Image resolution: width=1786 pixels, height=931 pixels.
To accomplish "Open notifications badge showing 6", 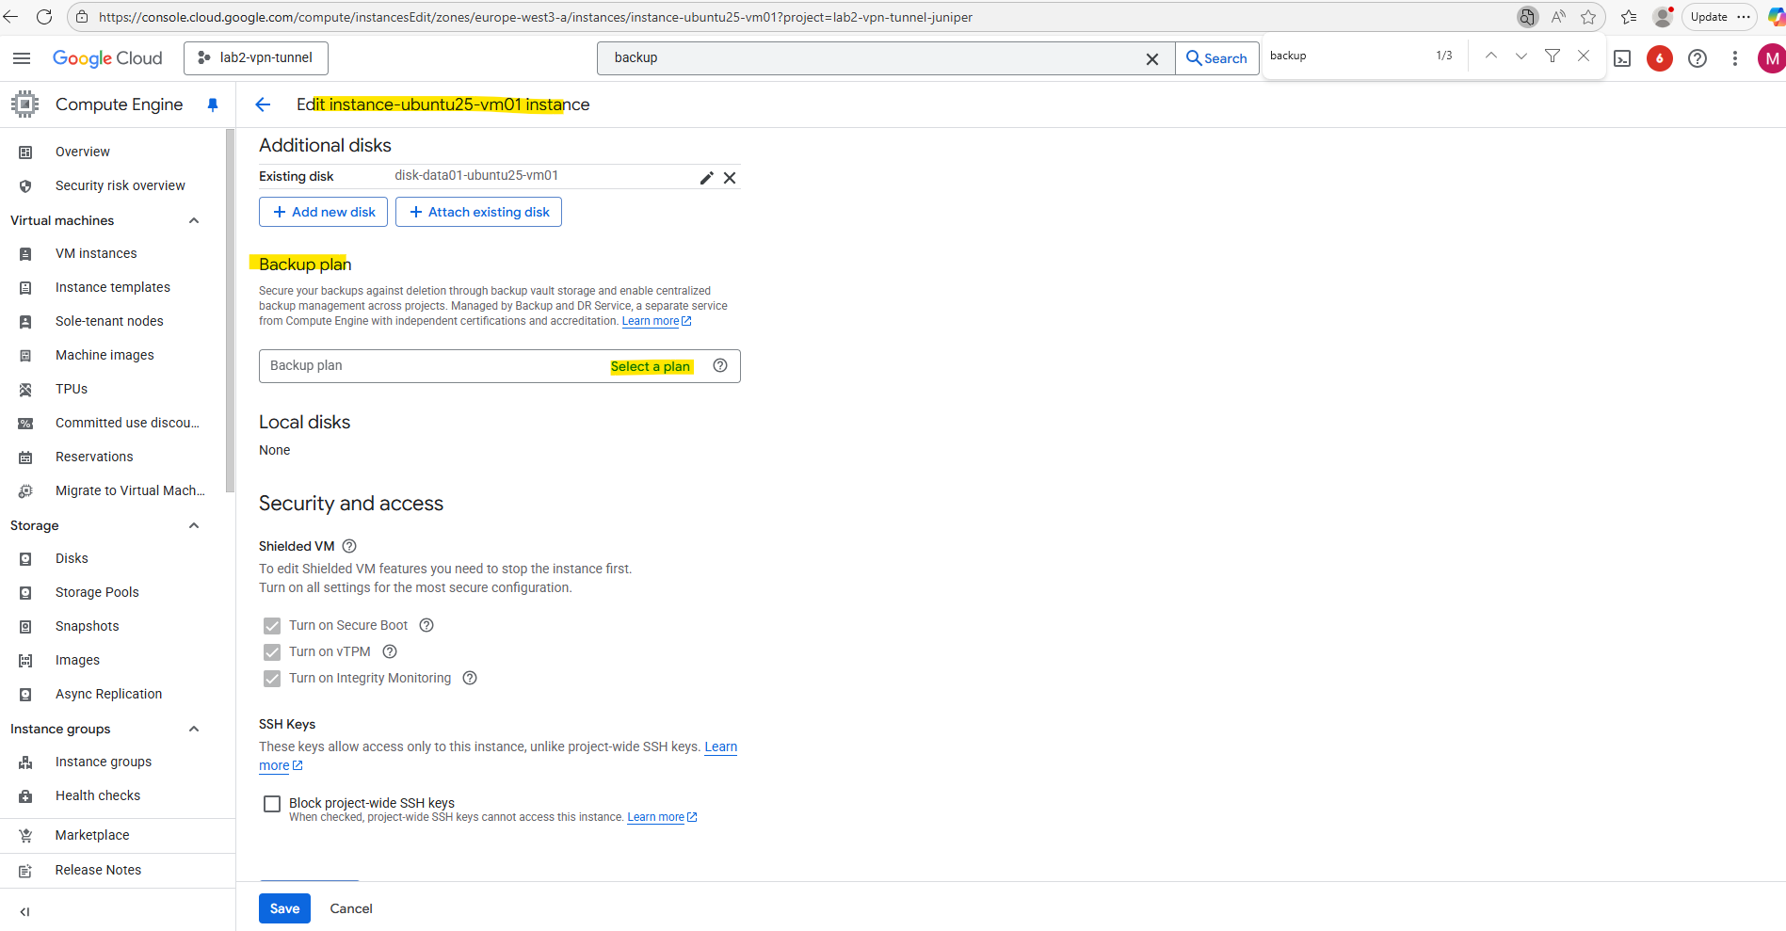I will 1660,58.
